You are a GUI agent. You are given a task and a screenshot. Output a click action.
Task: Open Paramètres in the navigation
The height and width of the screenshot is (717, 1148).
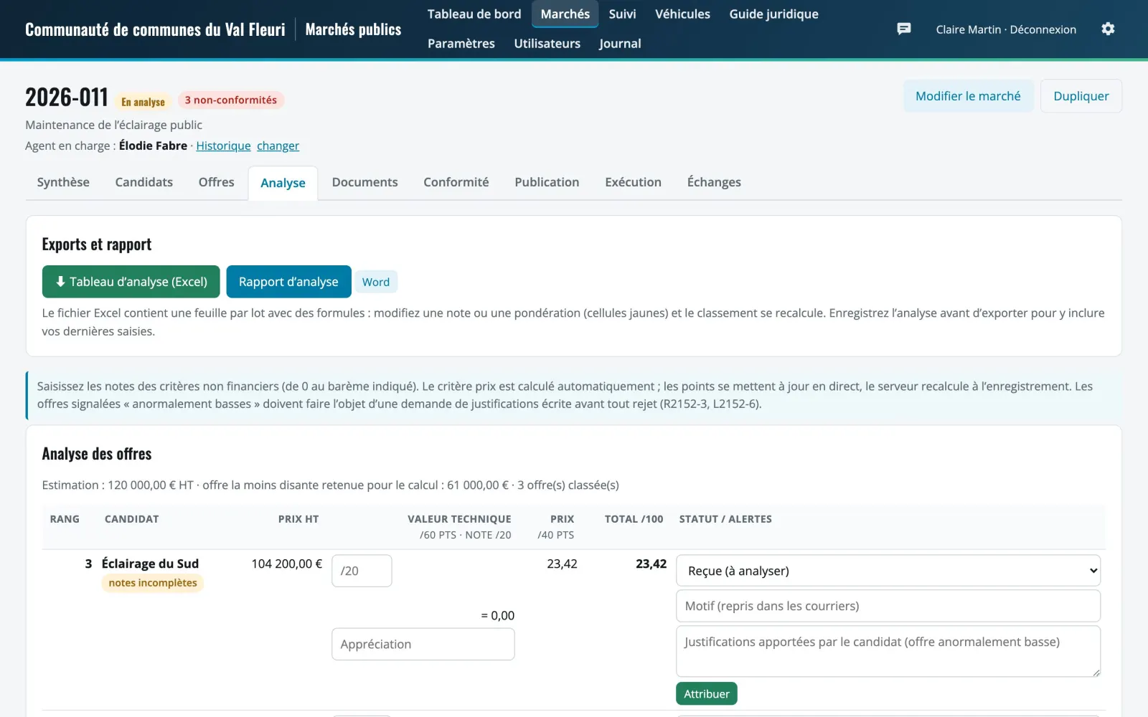click(x=461, y=44)
